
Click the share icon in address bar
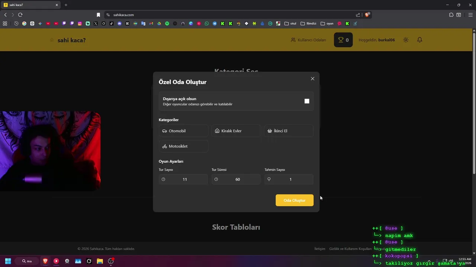tap(358, 15)
